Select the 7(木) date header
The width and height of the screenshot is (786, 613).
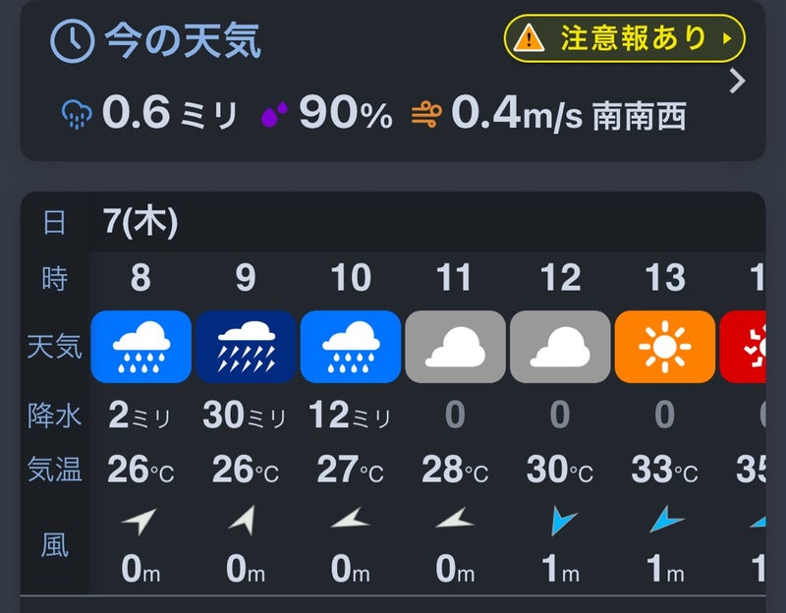(140, 222)
